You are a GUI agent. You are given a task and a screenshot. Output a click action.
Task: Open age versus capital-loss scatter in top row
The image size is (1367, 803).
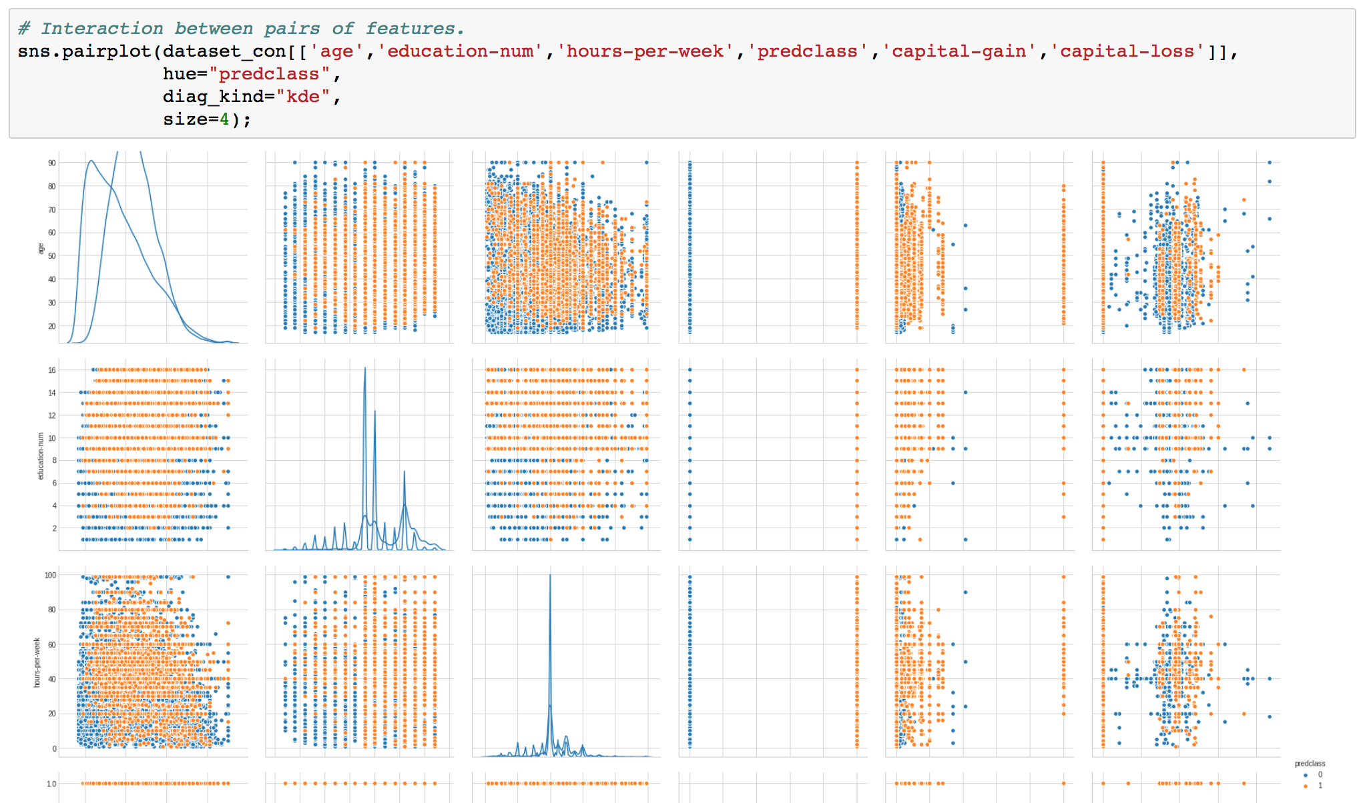pos(1186,247)
